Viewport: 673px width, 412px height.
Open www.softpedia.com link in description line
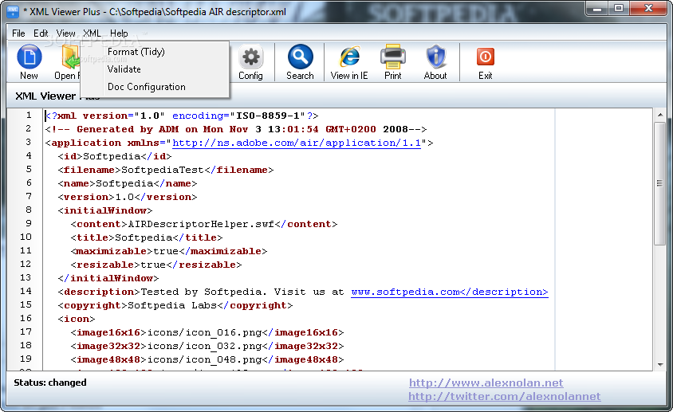click(450, 292)
